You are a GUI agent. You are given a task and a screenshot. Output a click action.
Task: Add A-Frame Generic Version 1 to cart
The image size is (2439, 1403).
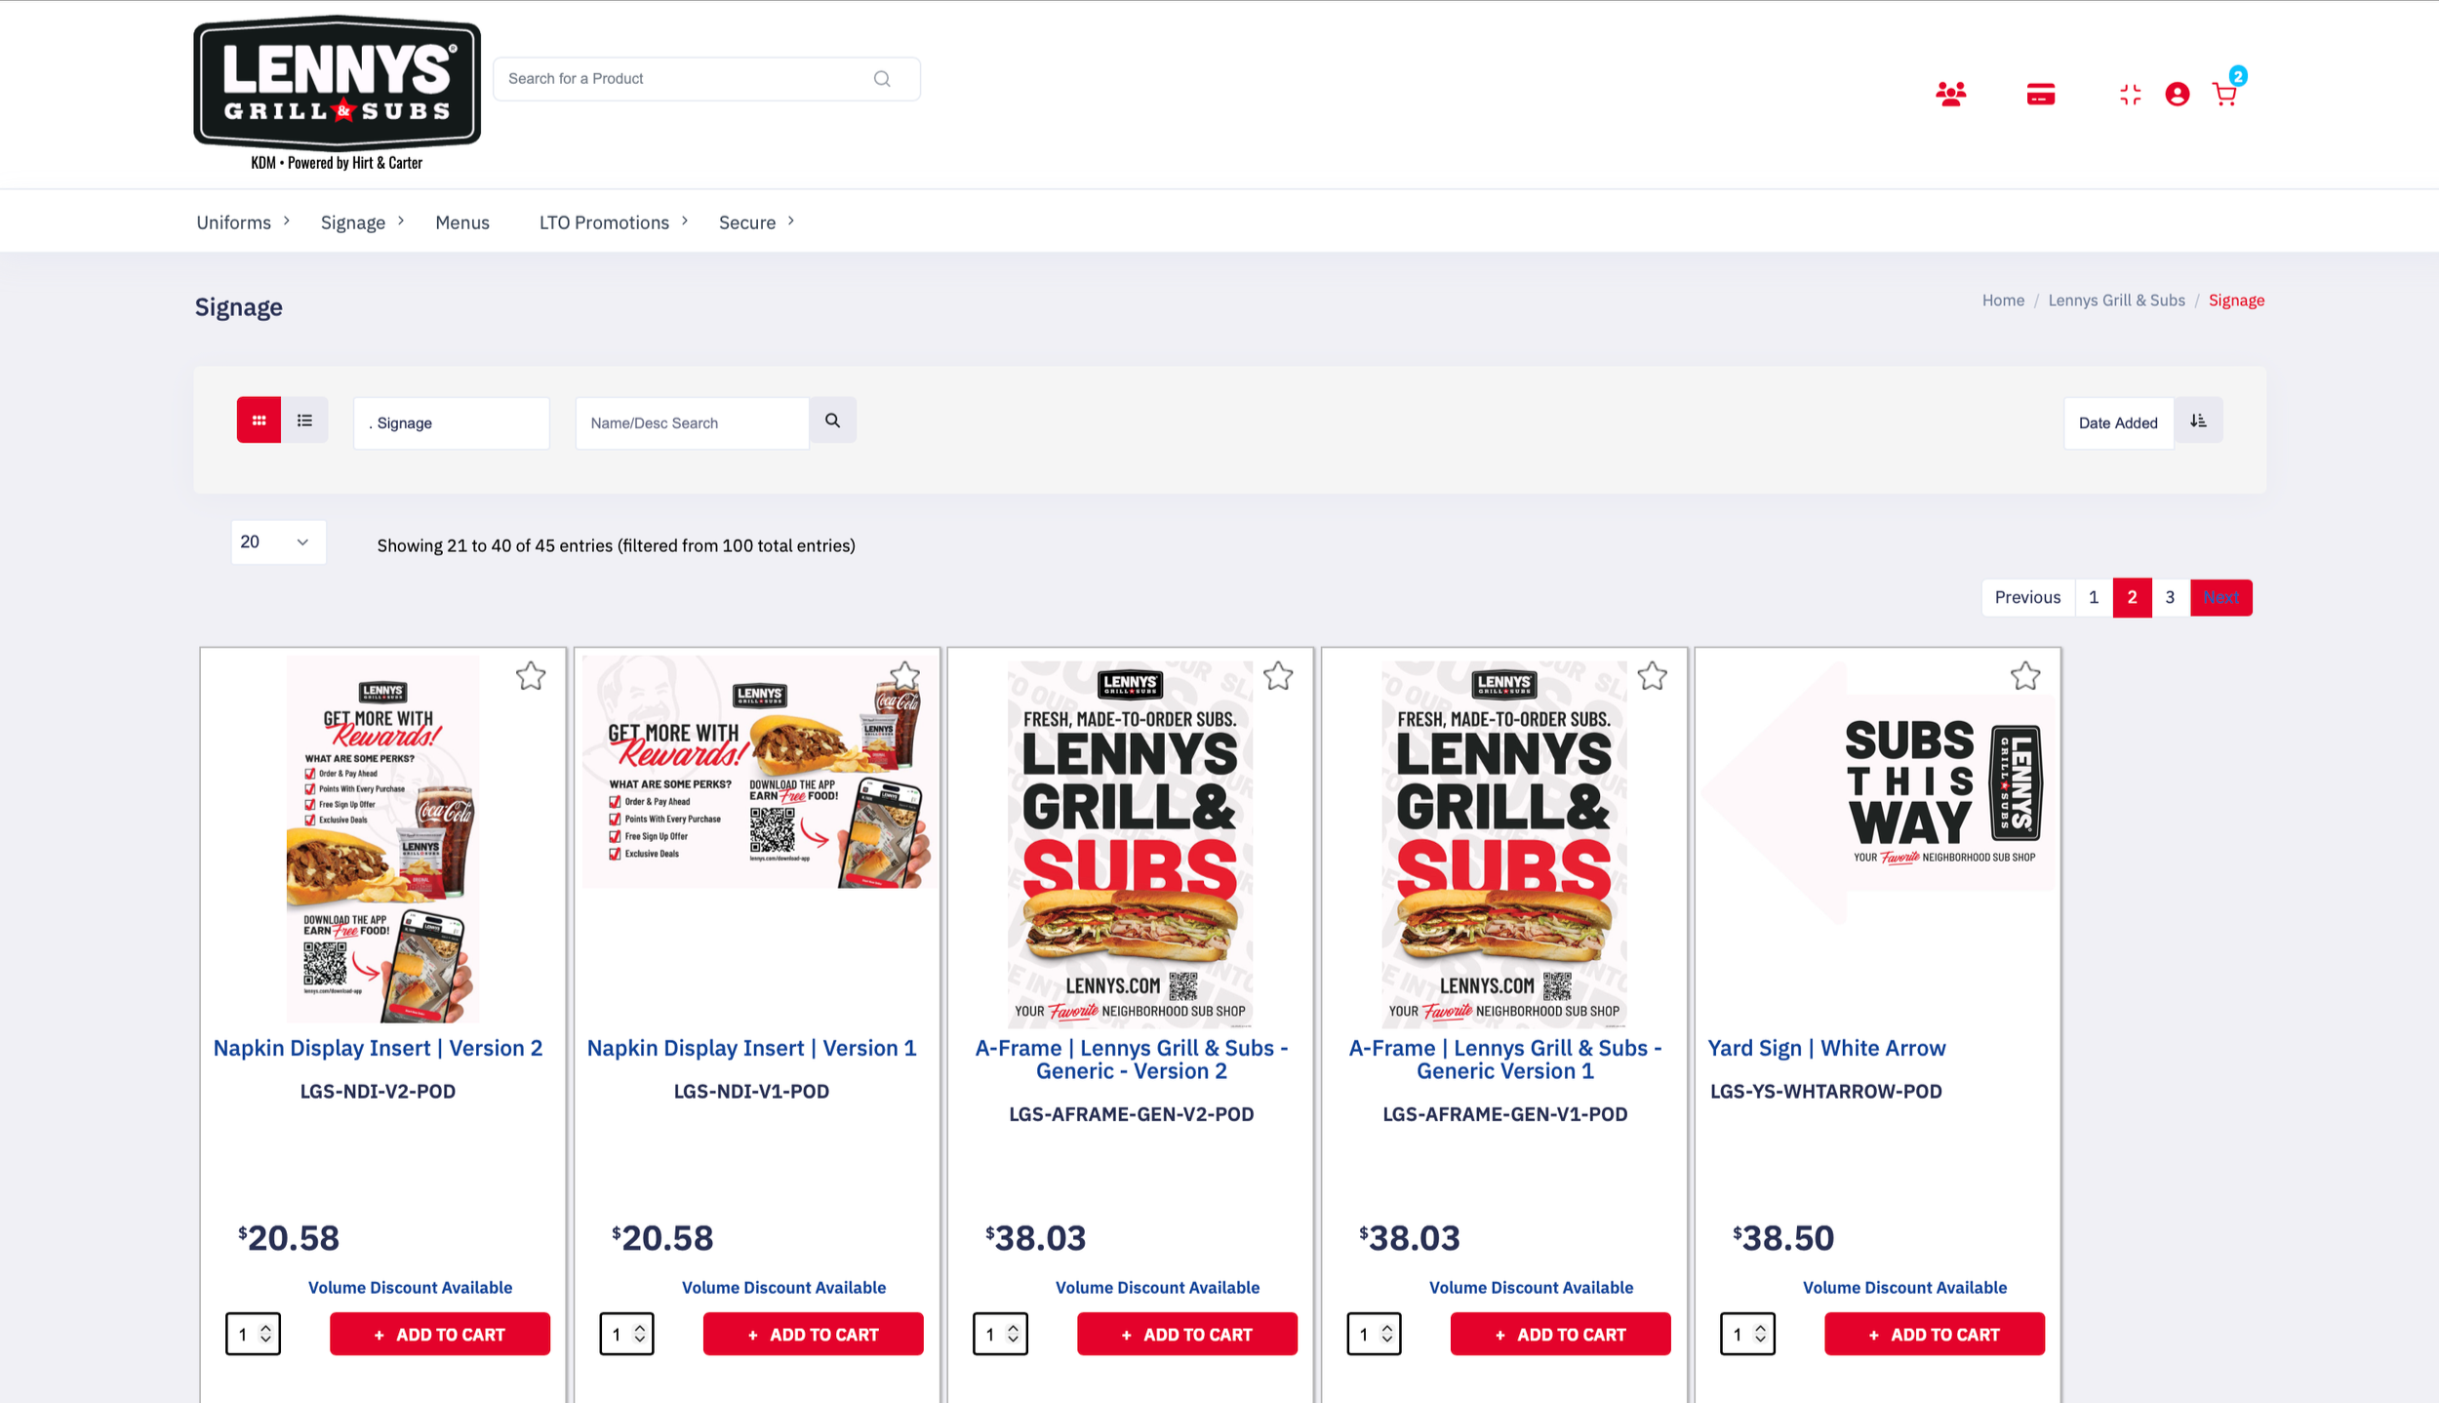(1561, 1334)
